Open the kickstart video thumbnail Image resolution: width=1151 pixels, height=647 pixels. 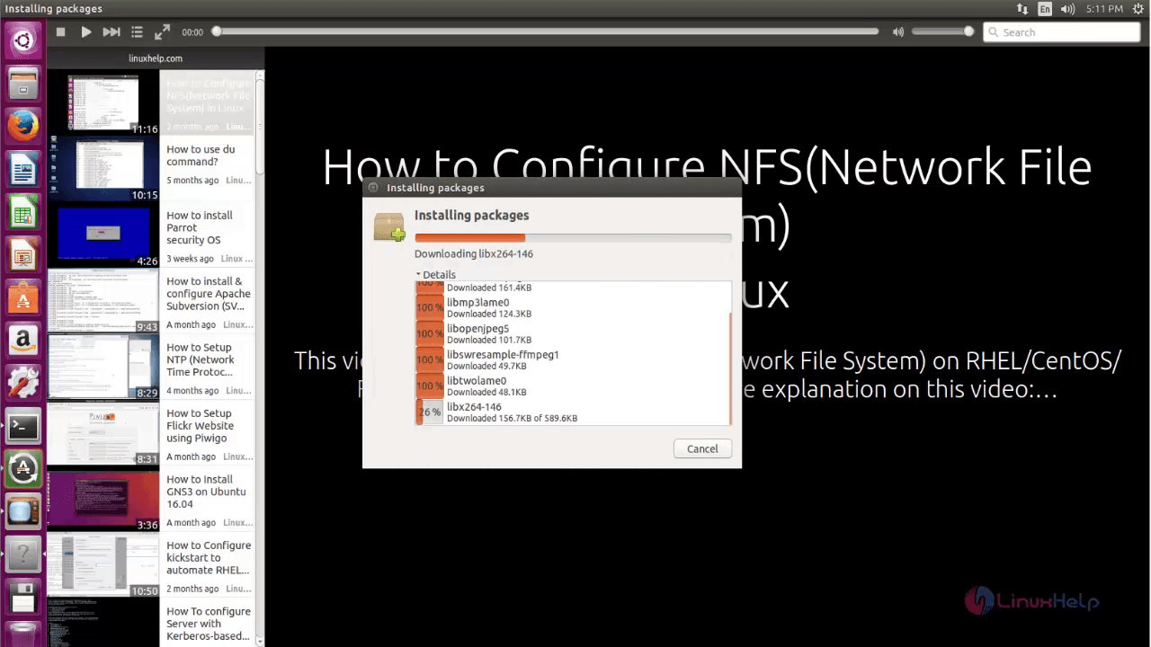(x=103, y=564)
